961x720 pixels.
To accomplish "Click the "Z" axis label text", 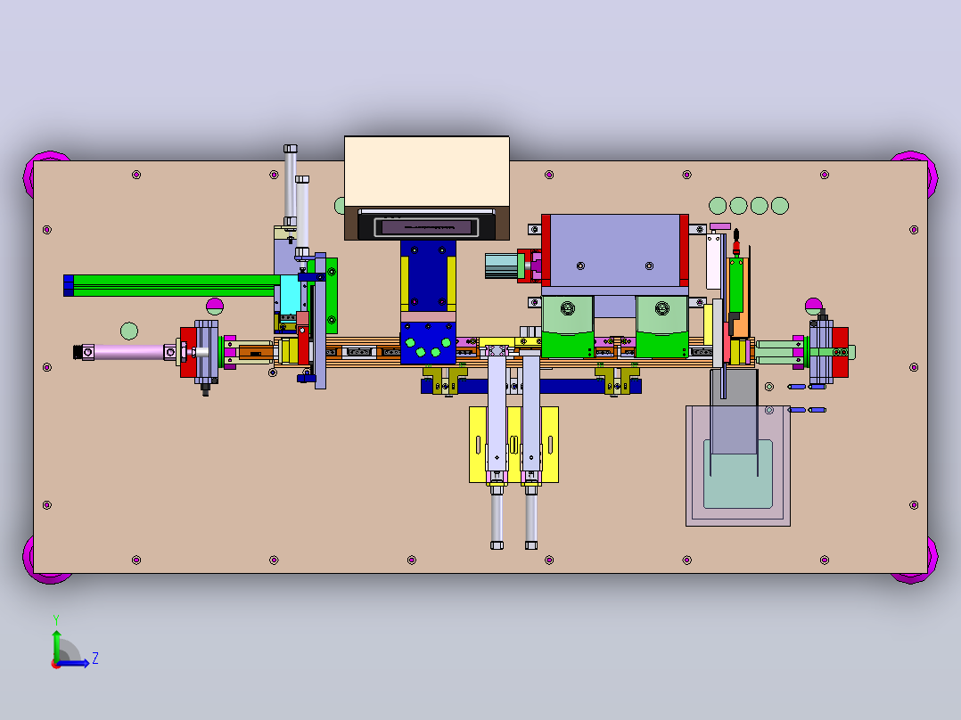I will point(95,659).
